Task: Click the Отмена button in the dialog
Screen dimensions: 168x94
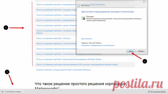Action: 141,51
